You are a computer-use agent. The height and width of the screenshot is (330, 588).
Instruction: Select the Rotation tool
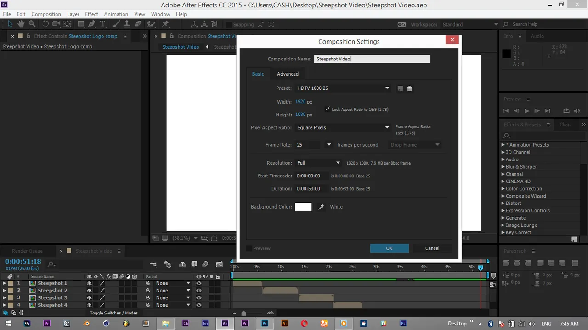click(45, 24)
